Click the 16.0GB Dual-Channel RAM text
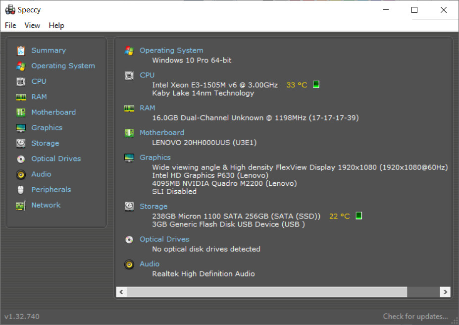Image resolution: width=459 pixels, height=325 pixels. pos(255,118)
